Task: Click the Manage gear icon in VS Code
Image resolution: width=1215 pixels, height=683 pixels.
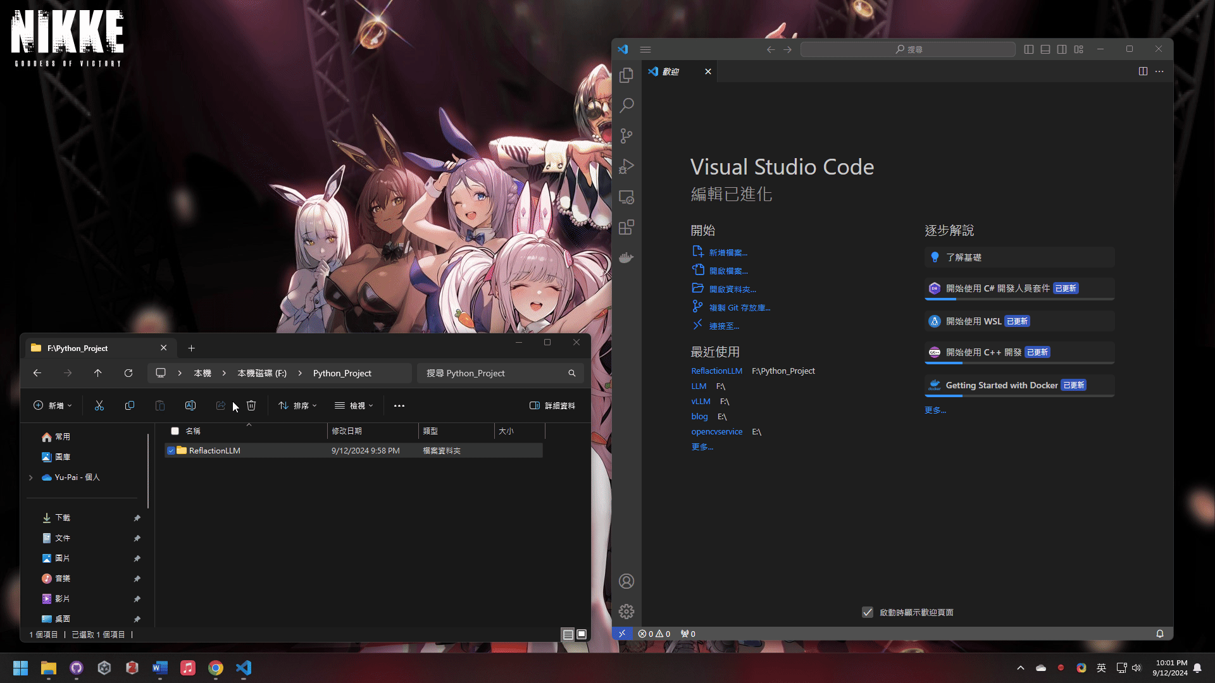Action: 626,612
